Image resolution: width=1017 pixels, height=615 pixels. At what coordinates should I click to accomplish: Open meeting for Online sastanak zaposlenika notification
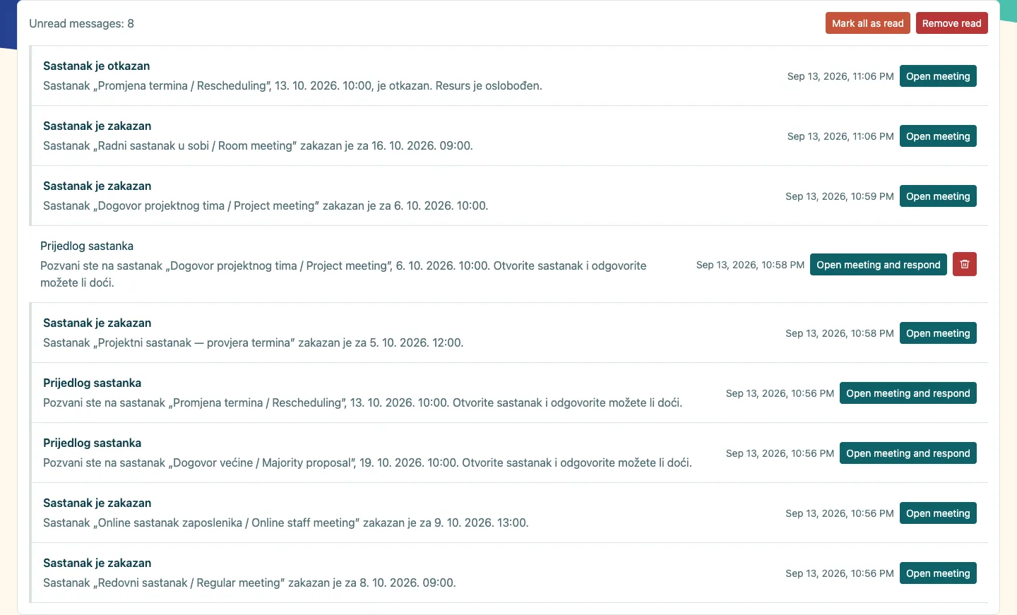938,513
